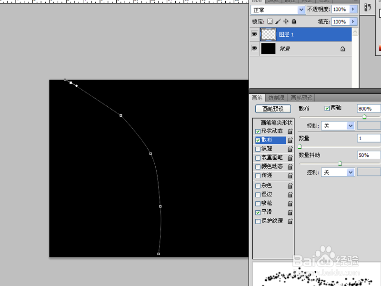The width and height of the screenshot is (381, 286).
Task: Uncheck the 形状动态 checkbox
Action: pyautogui.click(x=258, y=132)
